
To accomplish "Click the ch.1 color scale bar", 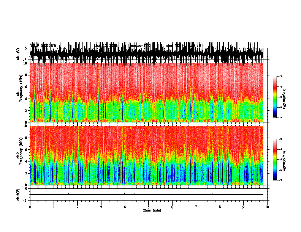I will pos(275,97).
